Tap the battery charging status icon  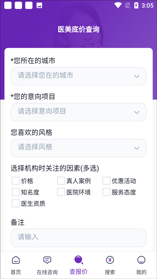pos(136,6)
